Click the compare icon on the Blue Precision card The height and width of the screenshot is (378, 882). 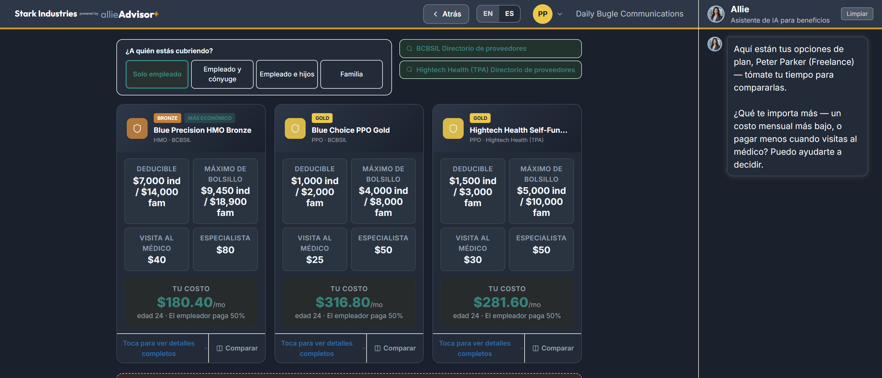pos(220,348)
